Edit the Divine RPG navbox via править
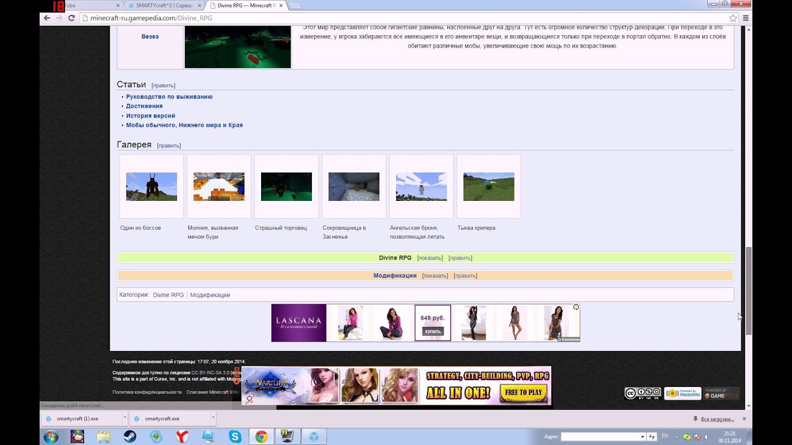The image size is (792, 445). (460, 258)
